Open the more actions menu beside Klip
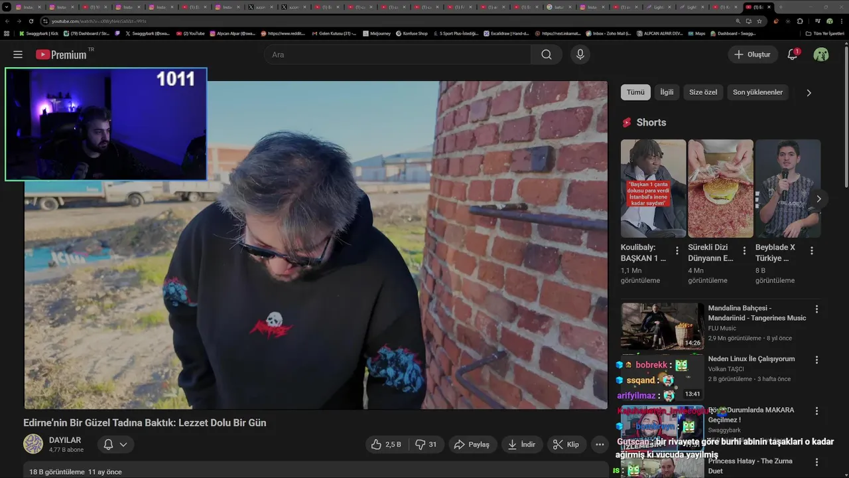 click(x=600, y=445)
